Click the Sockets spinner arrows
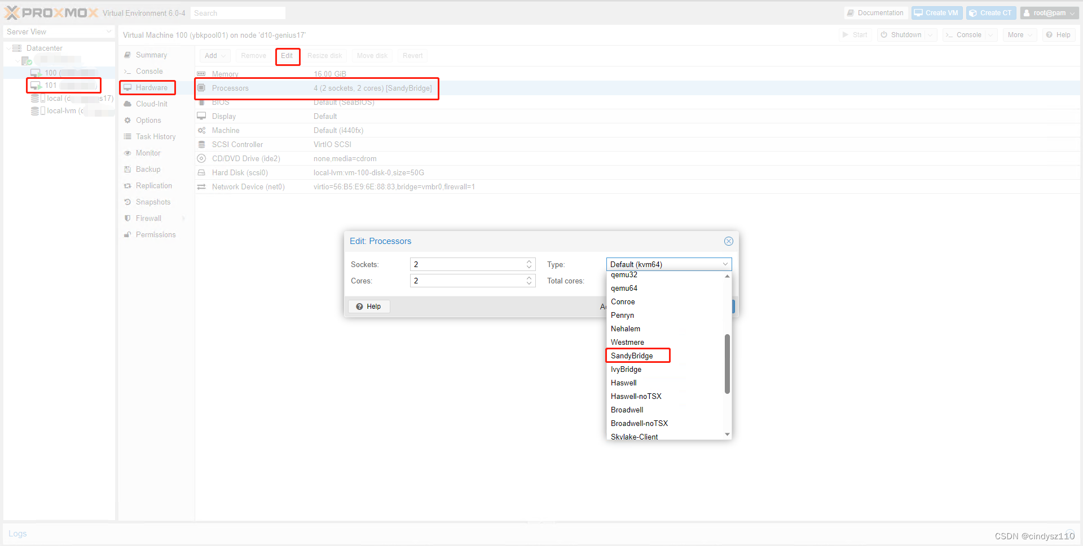Viewport: 1083px width, 546px height. click(529, 264)
